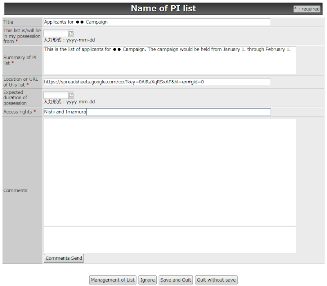
Task: Click the expected duration date field
Action: pos(56,95)
